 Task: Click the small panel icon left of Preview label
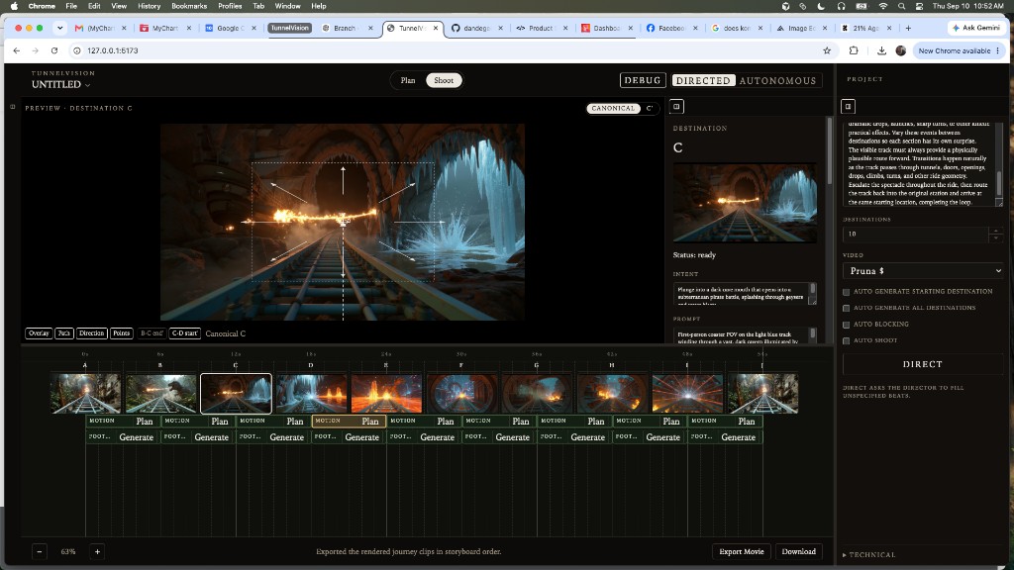click(x=12, y=107)
